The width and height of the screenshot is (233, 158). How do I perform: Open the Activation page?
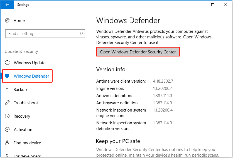(x=23, y=130)
